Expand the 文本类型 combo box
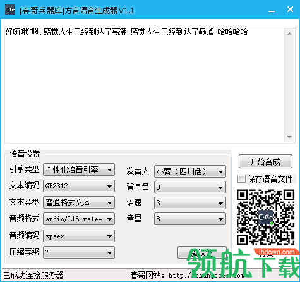This screenshot has width=300, height=282. pyautogui.click(x=79, y=202)
